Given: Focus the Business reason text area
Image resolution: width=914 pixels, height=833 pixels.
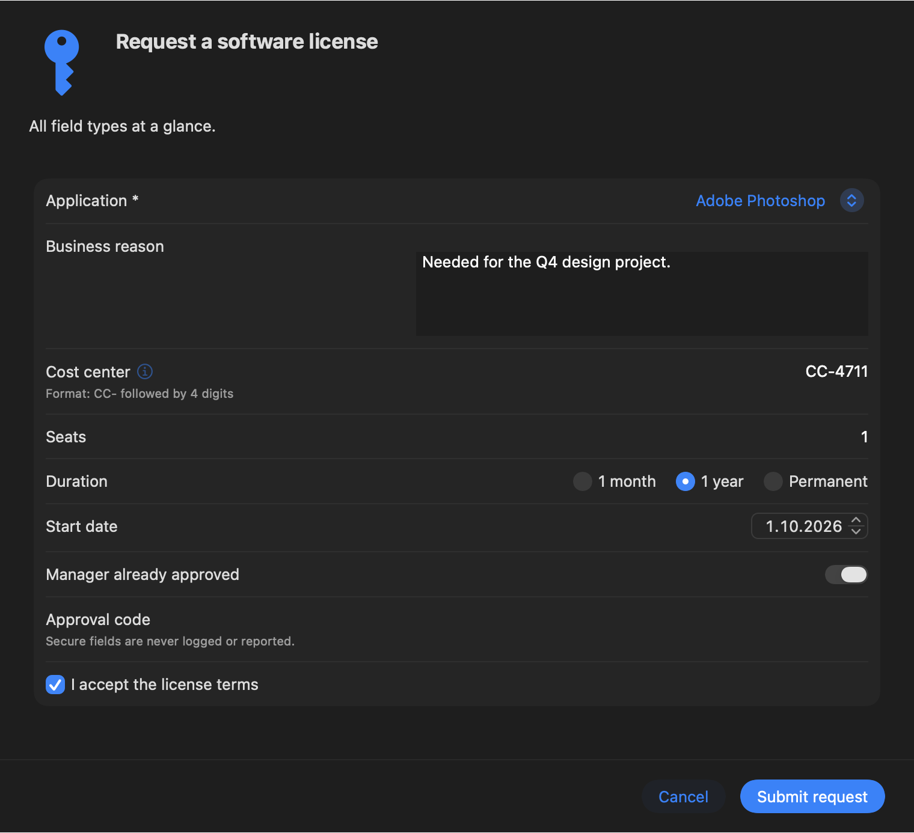Looking at the screenshot, I should [x=642, y=293].
